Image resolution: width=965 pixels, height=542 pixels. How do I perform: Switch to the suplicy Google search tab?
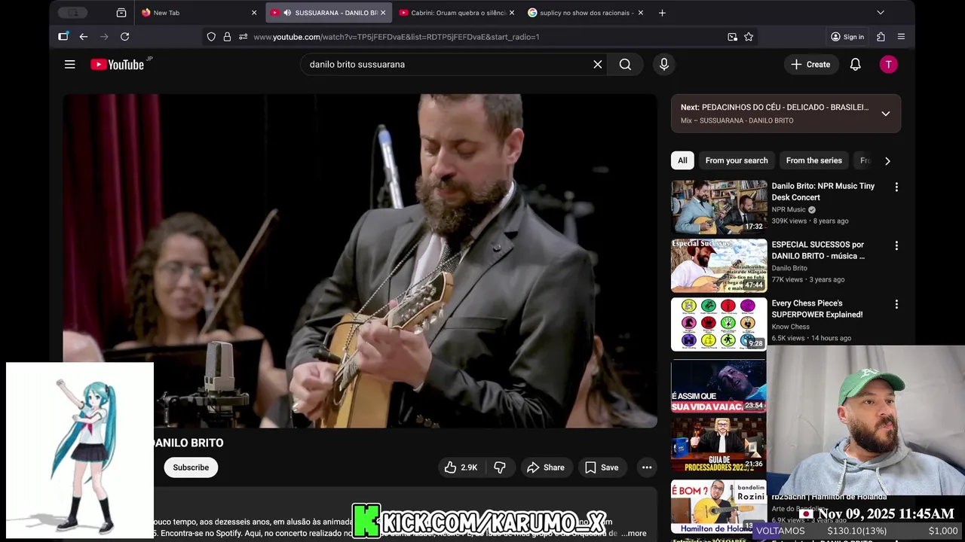point(586,13)
